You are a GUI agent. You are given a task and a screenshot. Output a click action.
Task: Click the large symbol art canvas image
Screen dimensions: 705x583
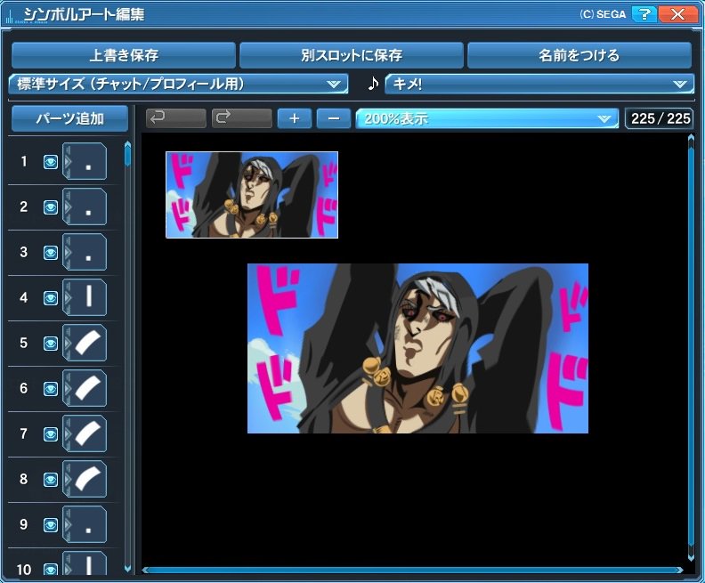click(417, 348)
